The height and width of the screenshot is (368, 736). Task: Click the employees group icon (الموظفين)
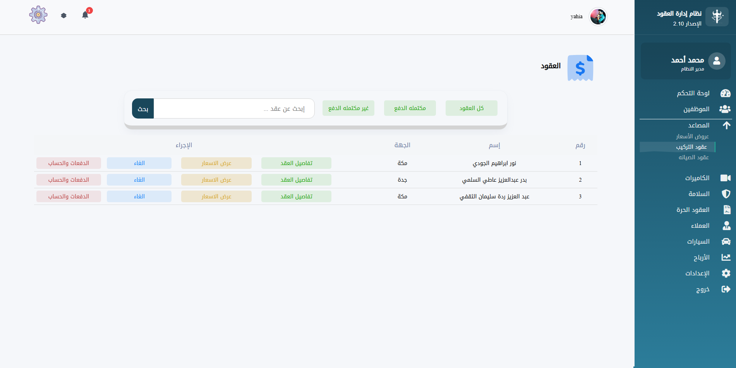pos(725,109)
